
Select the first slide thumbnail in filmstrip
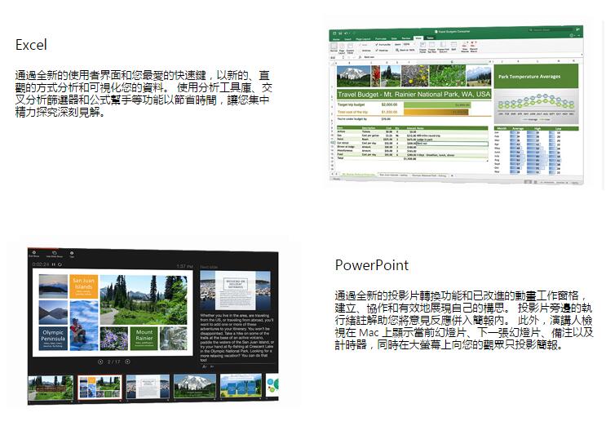[x=51, y=388]
